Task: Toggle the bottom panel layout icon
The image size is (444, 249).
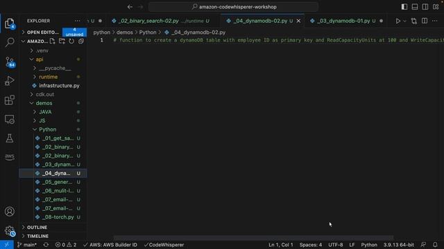Action: coord(415,7)
